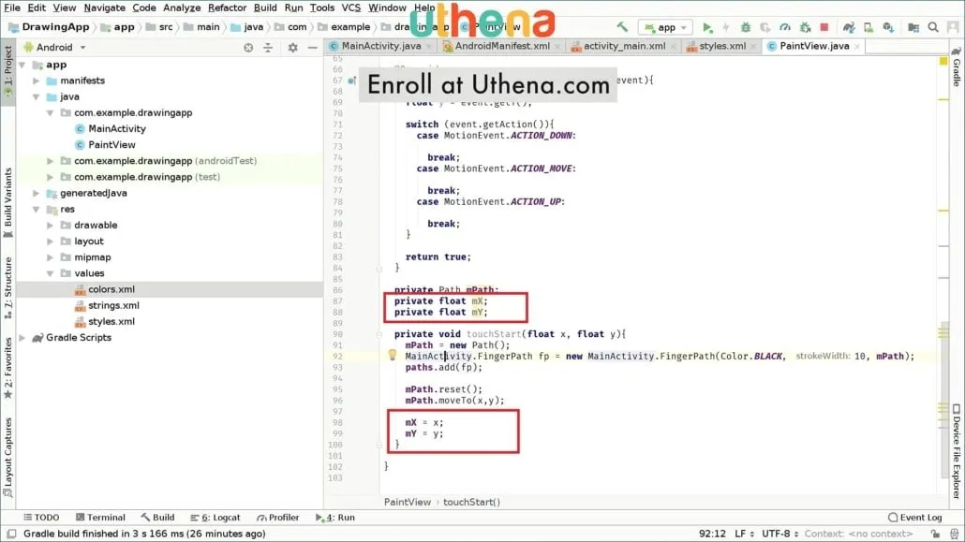965x542 pixels.
Task: Collapse the java folder
Action: click(37, 96)
